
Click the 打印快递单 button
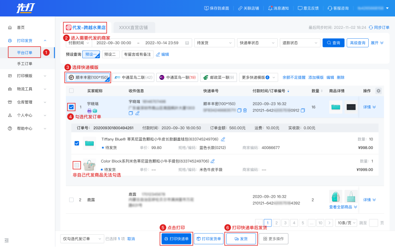[x=176, y=239]
